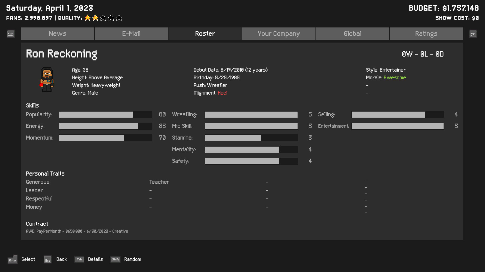Image resolution: width=485 pixels, height=272 pixels.
Task: Click the Page Down icon on the left
Action: click(10, 34)
